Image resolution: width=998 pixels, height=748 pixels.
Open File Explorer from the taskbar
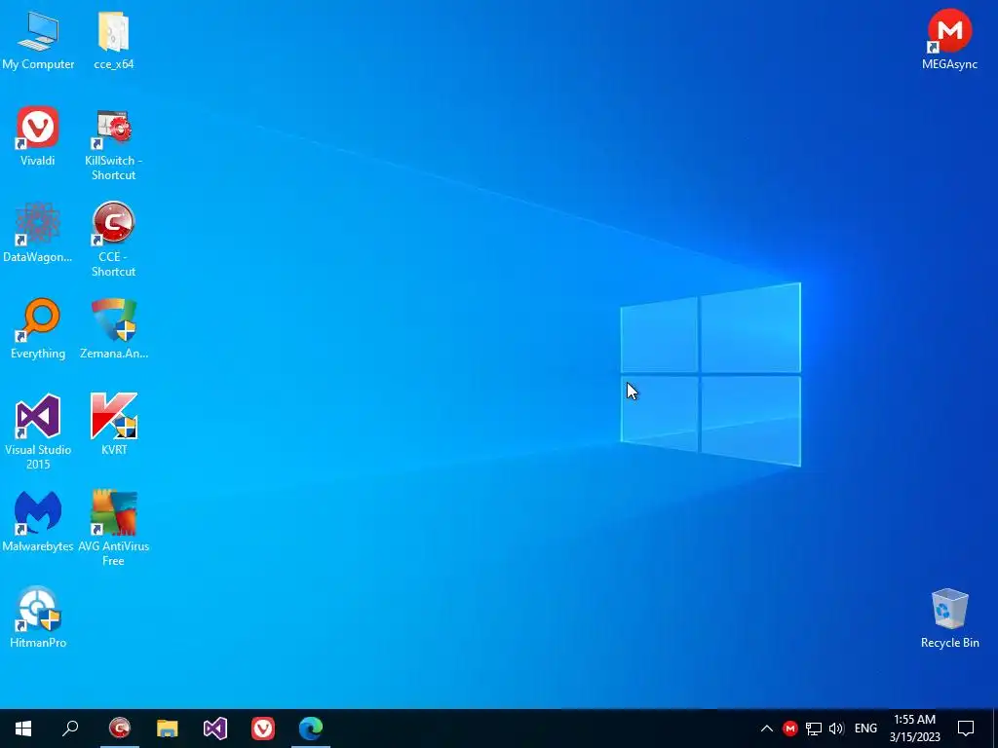tap(168, 729)
